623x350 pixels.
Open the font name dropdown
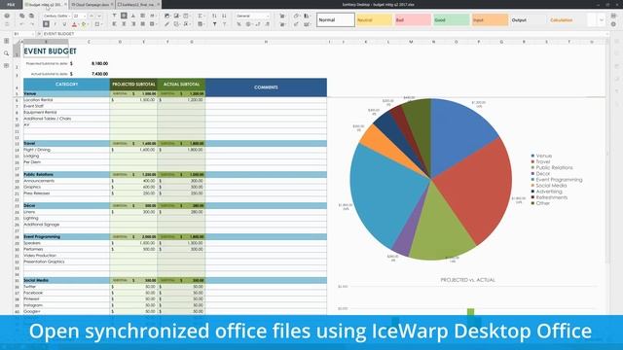coord(69,16)
